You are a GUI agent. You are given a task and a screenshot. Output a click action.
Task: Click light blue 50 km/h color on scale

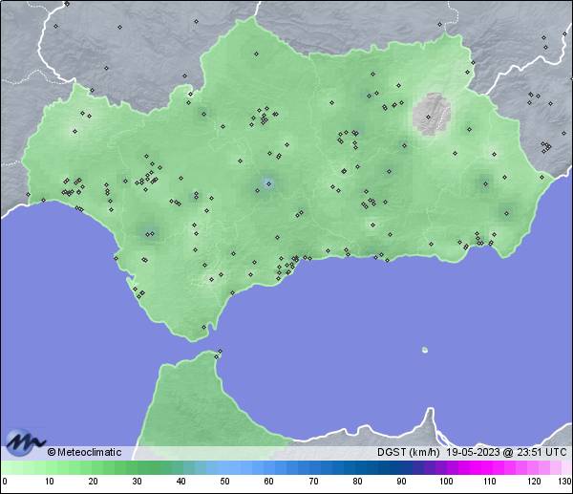224,467
